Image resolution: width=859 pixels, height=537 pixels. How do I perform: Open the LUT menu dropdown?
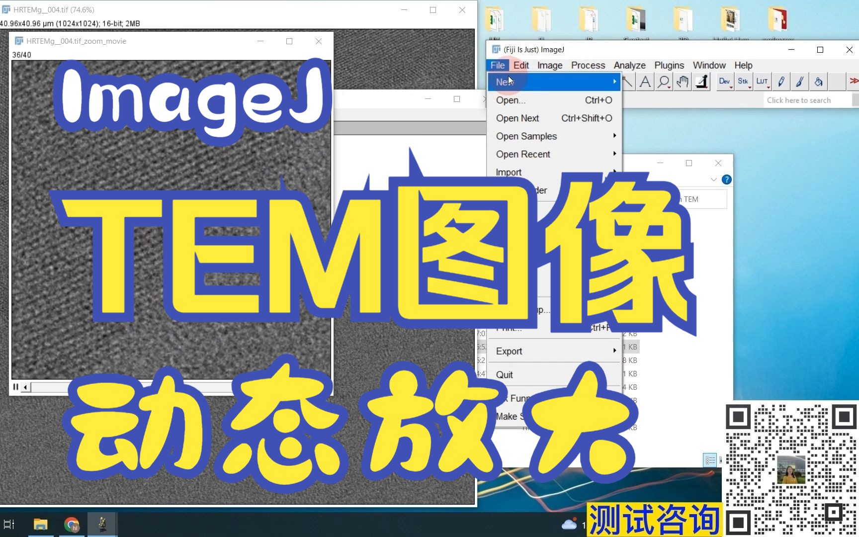[x=763, y=82]
